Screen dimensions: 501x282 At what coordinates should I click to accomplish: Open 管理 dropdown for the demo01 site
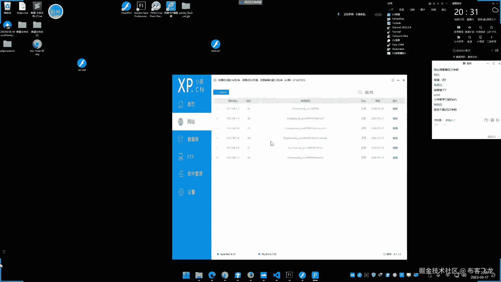click(395, 119)
